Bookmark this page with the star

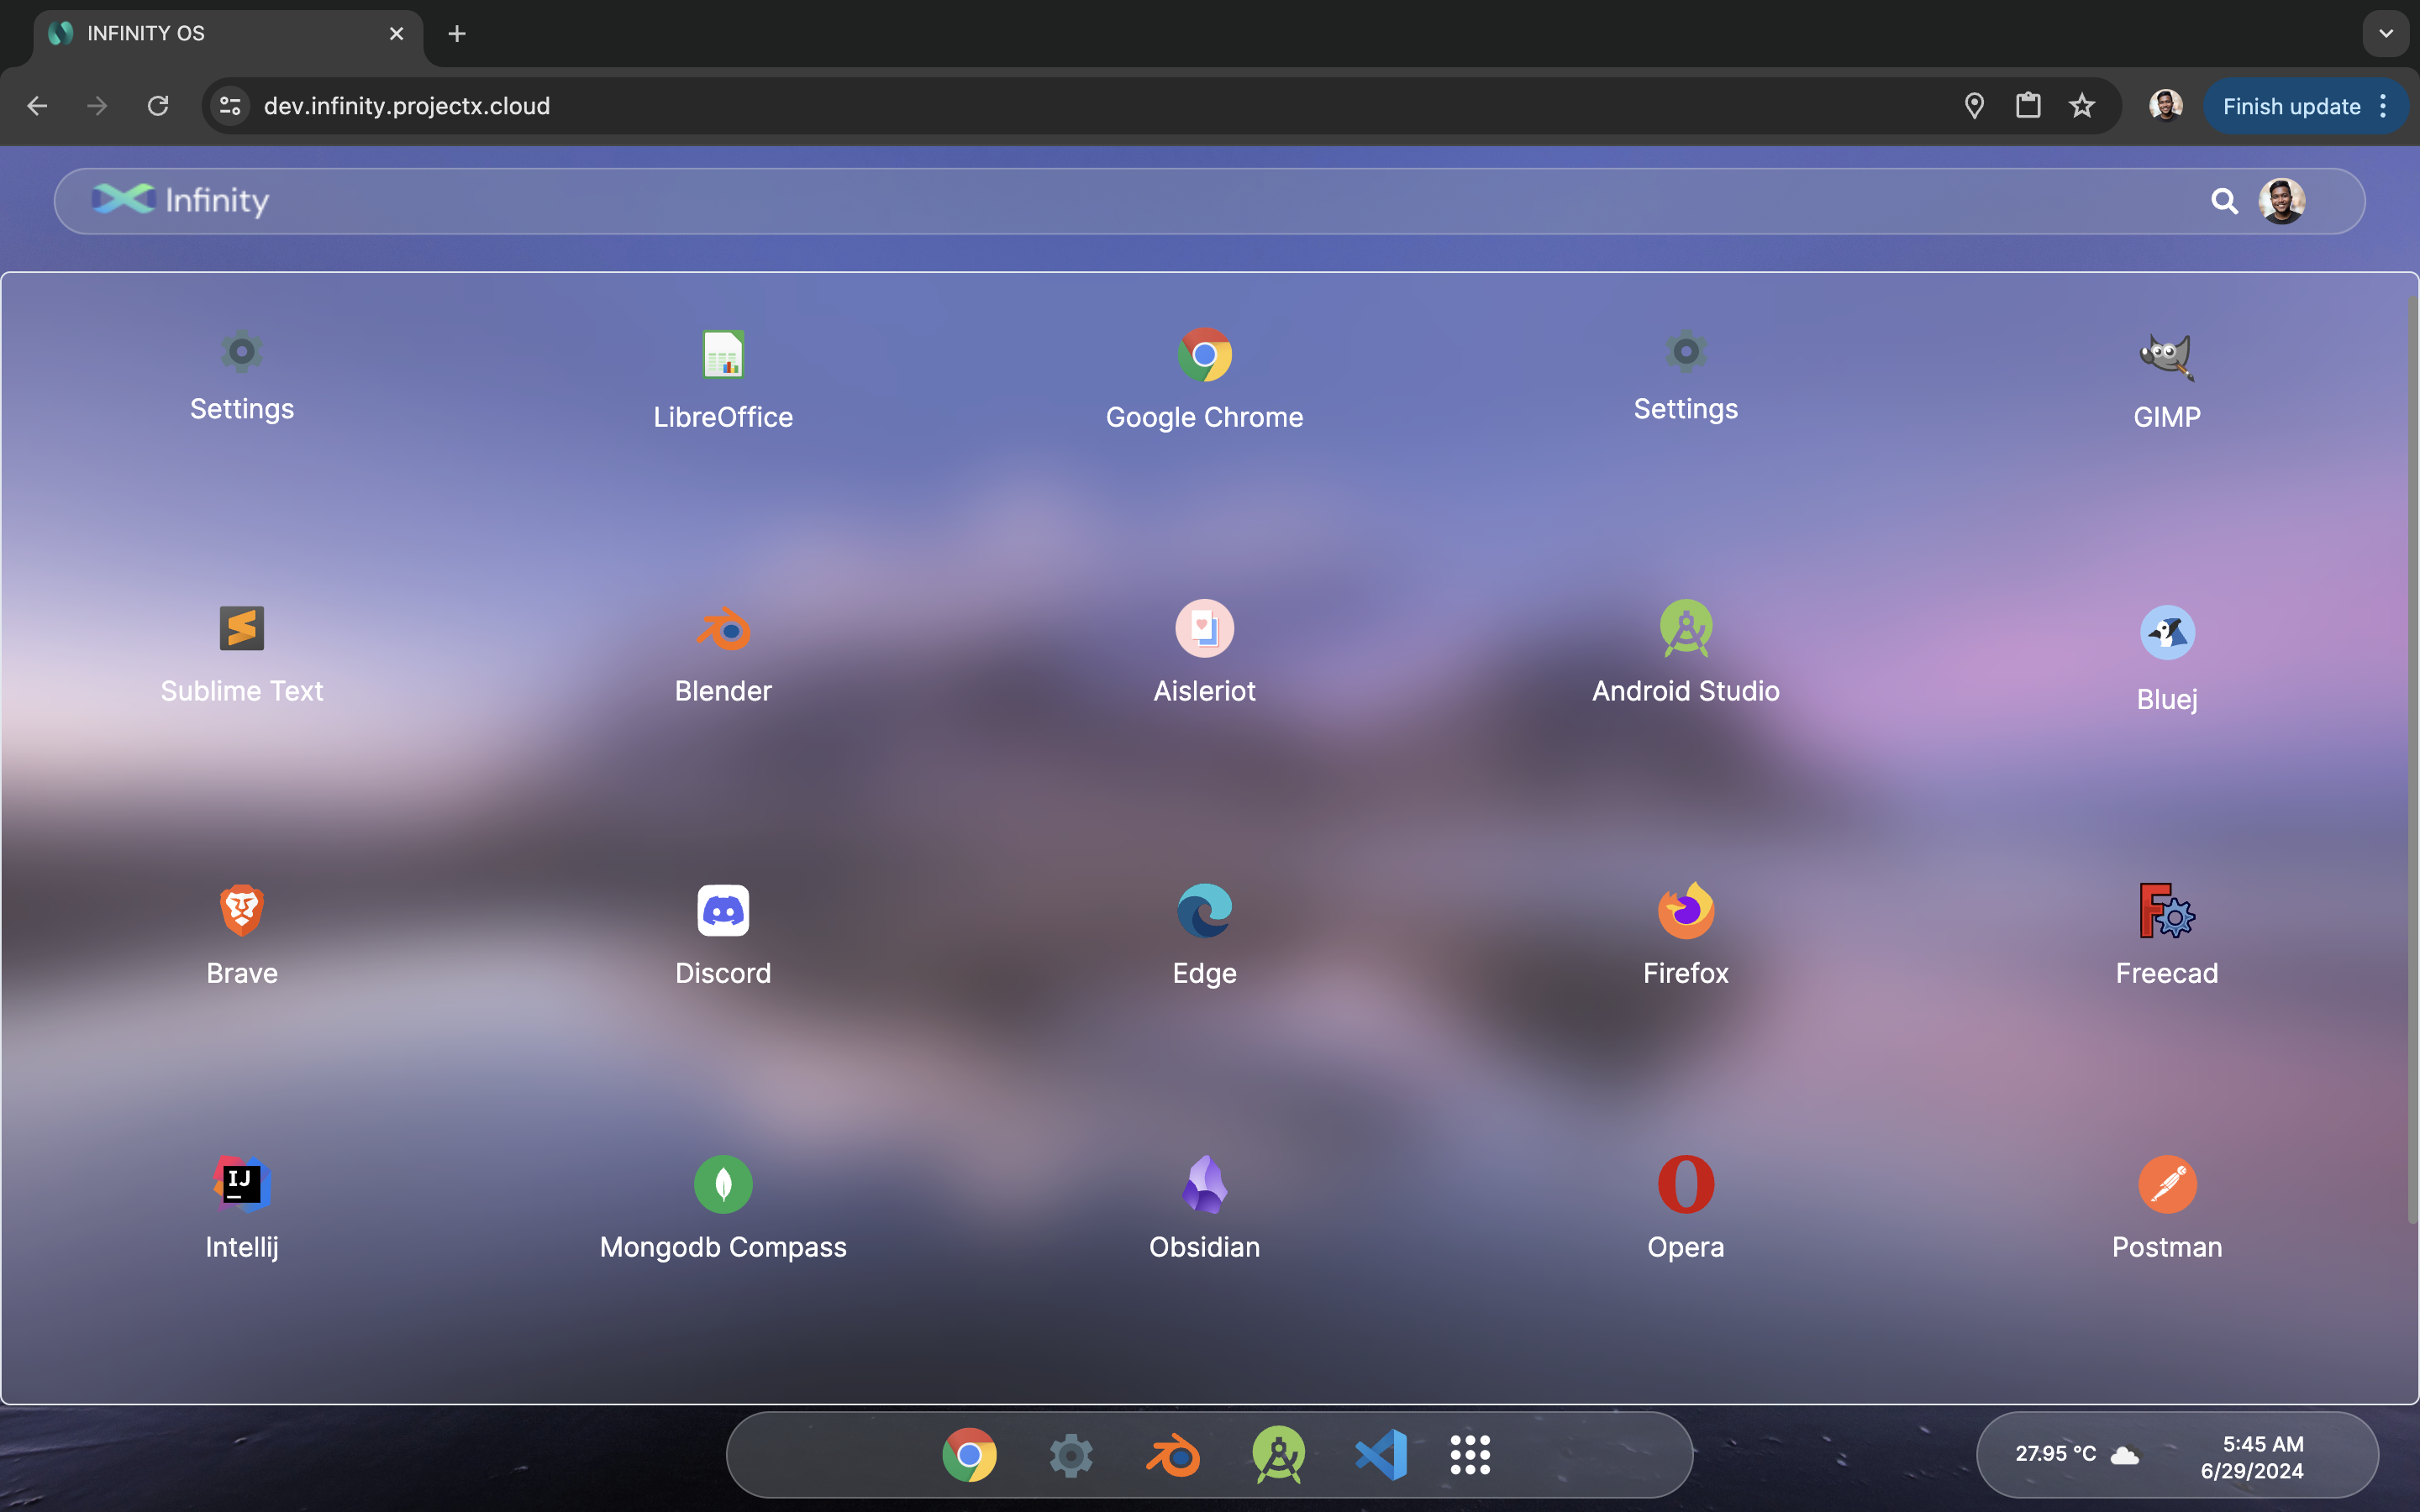2082,106
